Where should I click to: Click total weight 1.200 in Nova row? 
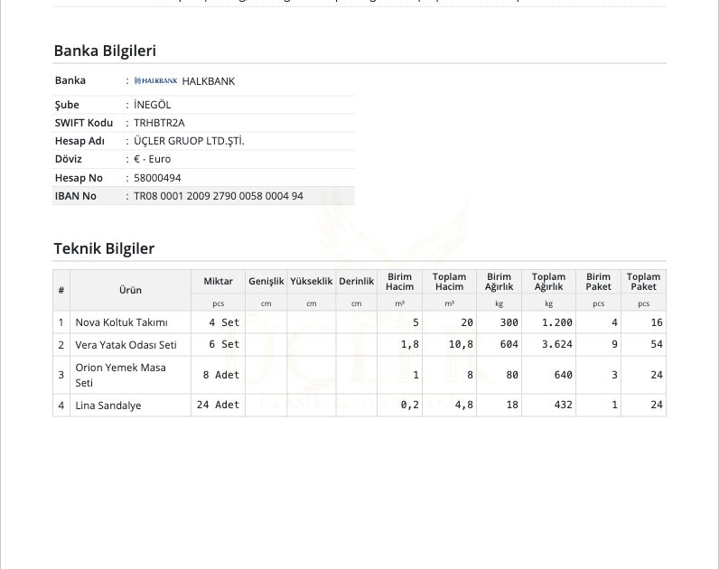(557, 322)
